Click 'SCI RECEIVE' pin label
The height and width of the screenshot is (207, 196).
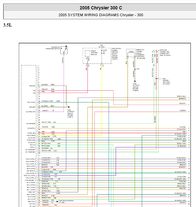tap(31, 123)
